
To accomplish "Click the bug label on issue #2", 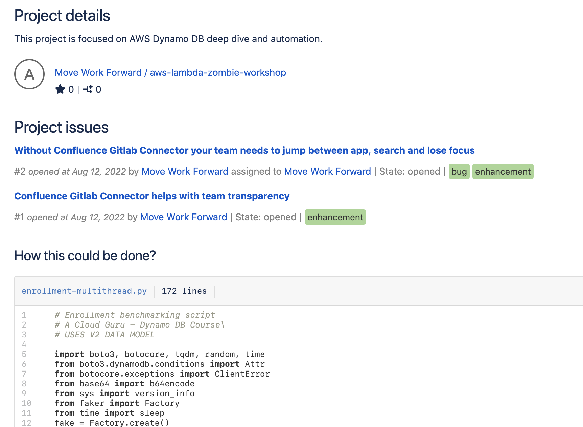I will click(x=459, y=172).
